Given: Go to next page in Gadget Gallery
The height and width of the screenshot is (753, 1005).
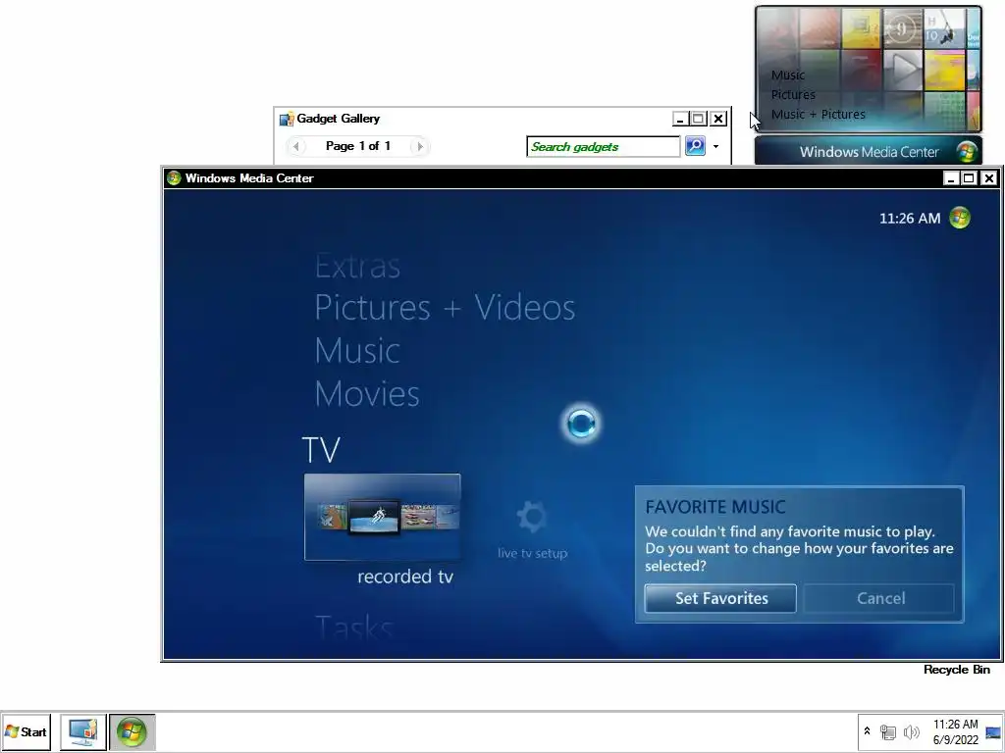Looking at the screenshot, I should coord(420,147).
